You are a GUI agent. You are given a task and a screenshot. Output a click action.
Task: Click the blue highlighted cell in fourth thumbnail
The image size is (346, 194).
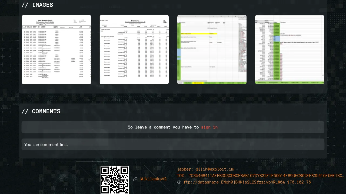pos(277,39)
